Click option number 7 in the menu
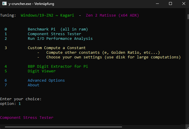 (6, 85)
